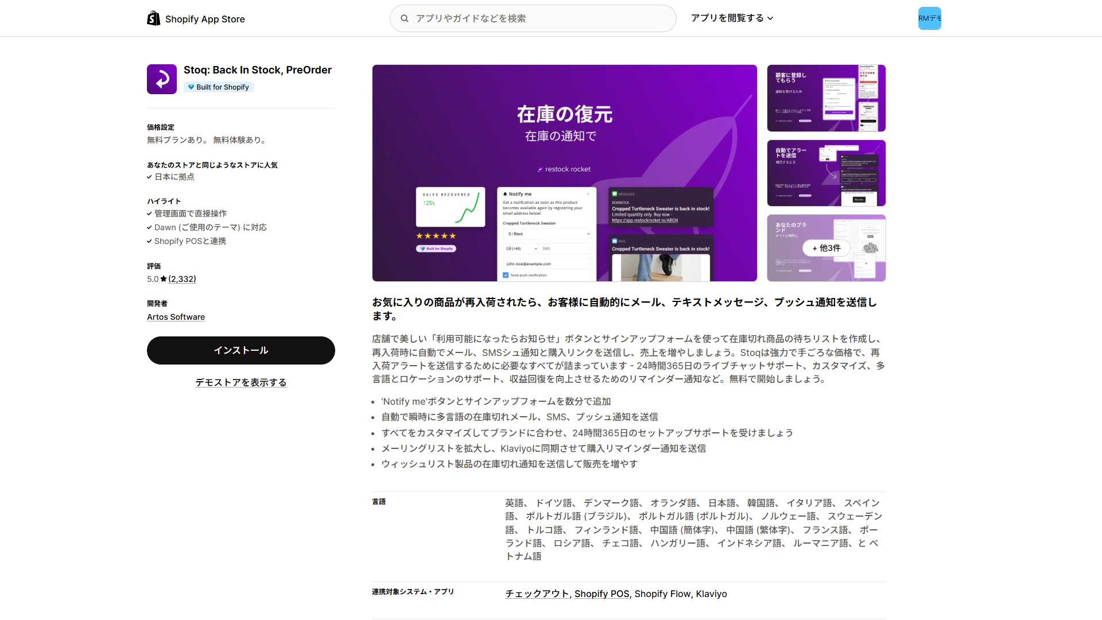
Task: Click the rating star icon beside 5.0
Action: [164, 279]
